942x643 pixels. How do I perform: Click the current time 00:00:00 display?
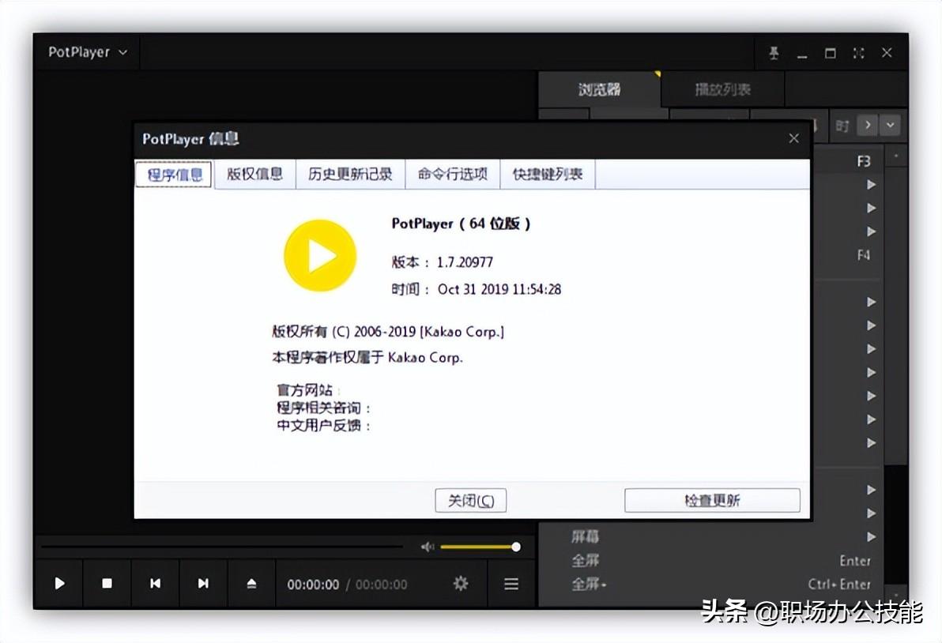tap(313, 585)
